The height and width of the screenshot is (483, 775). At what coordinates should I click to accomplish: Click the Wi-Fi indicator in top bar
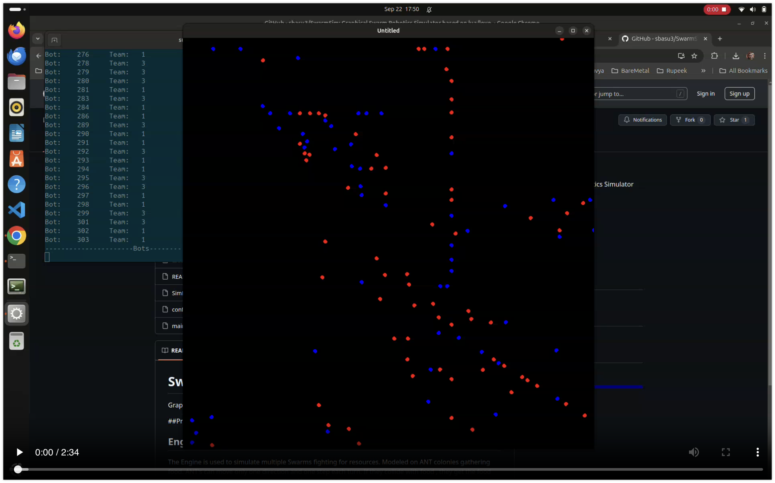[741, 9]
